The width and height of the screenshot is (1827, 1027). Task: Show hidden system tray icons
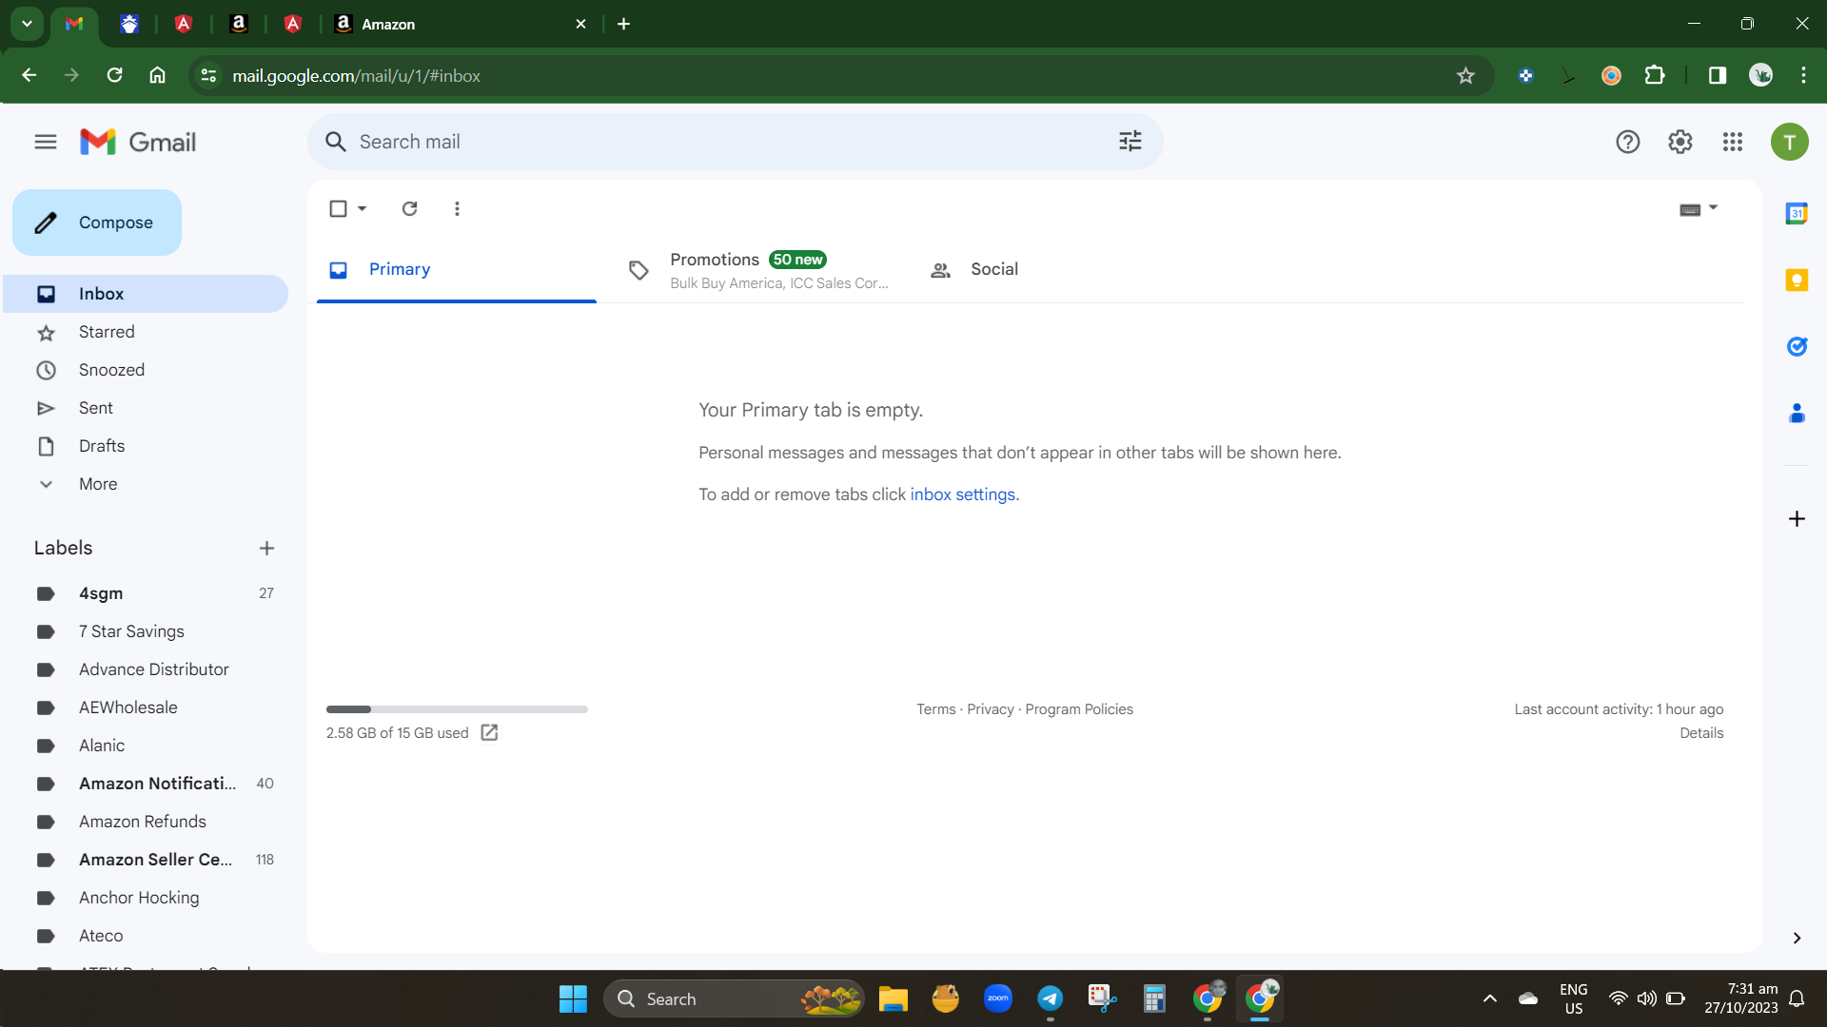pyautogui.click(x=1490, y=998)
